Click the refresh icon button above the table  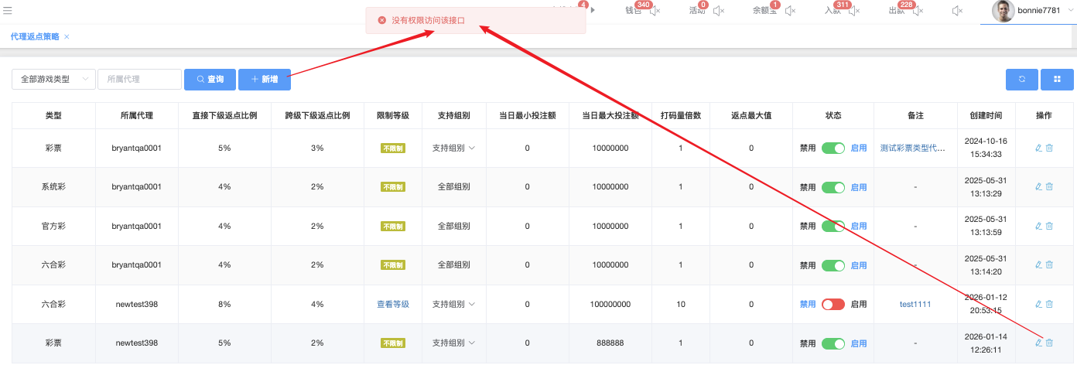click(x=1021, y=79)
